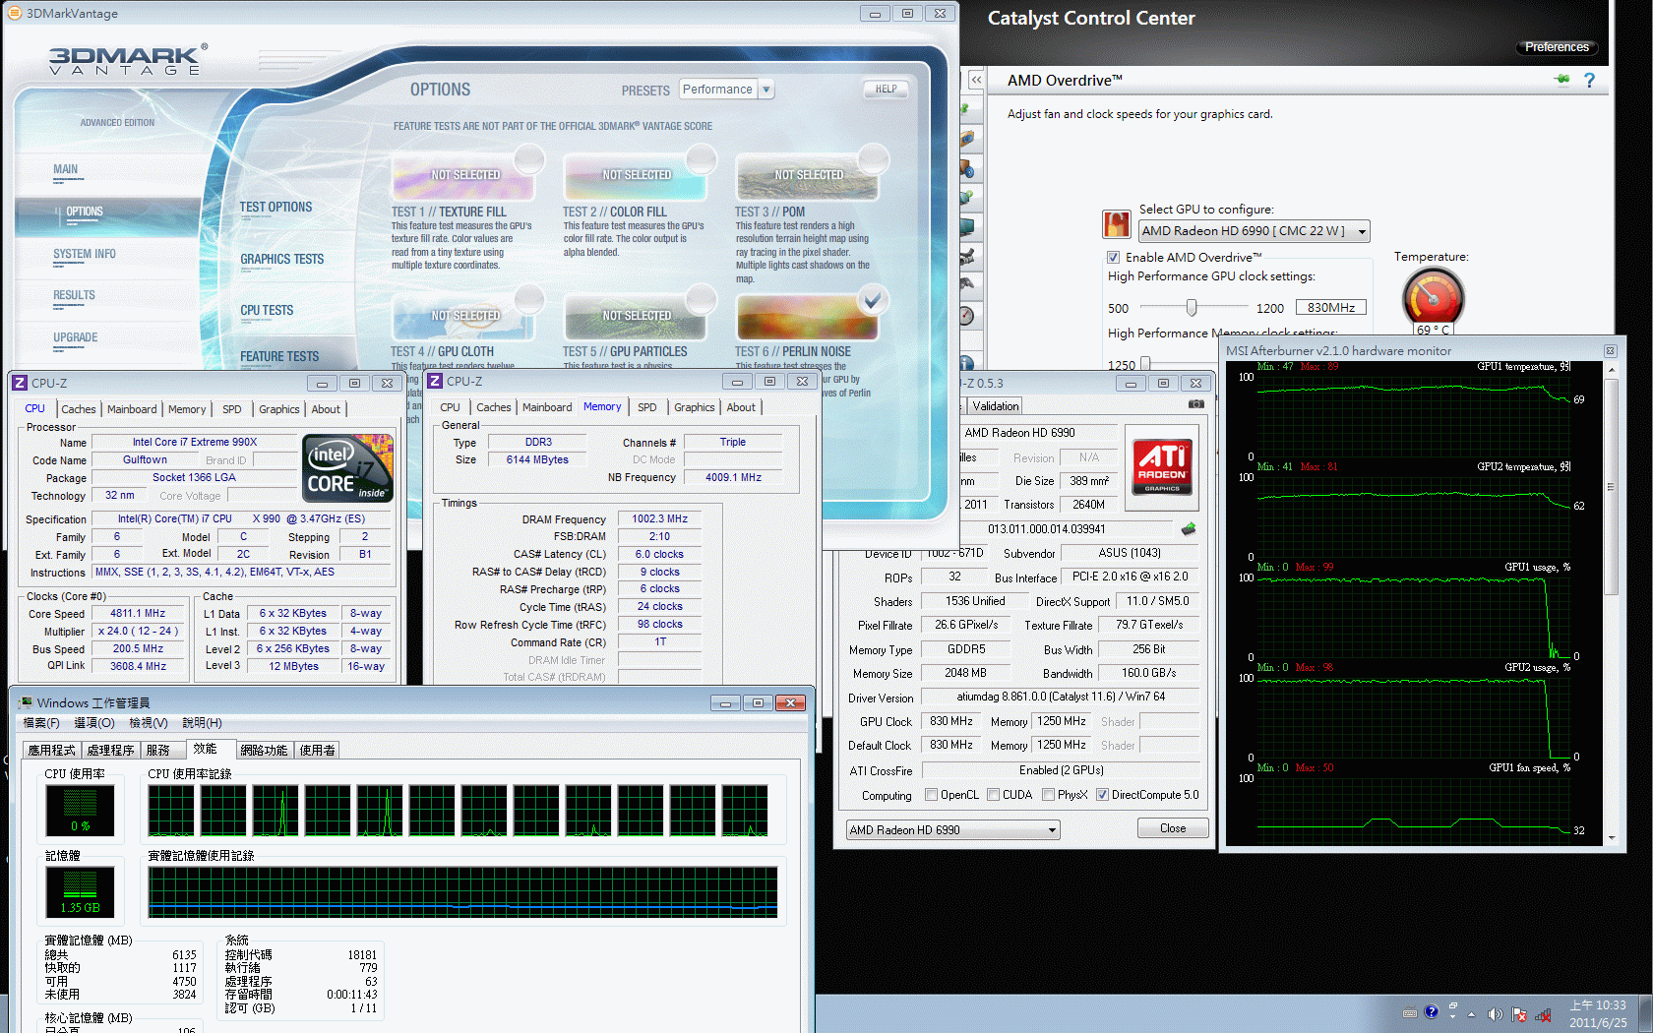Click the Overdrive unlock padlock icon
Image resolution: width=1653 pixels, height=1033 pixels.
pos(1116,224)
